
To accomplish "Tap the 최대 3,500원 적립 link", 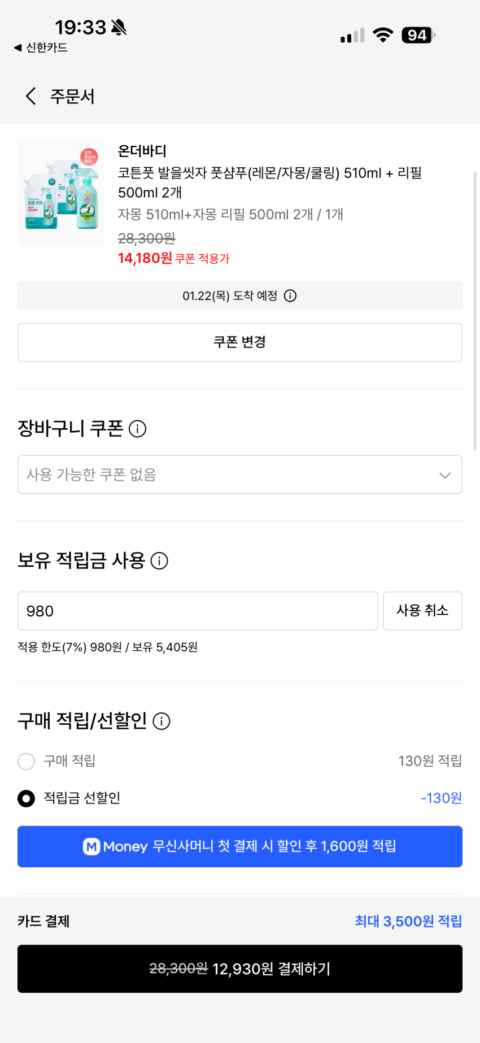I will (408, 922).
